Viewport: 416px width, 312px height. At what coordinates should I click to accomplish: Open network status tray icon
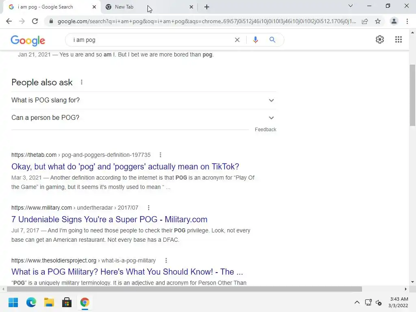(x=368, y=302)
